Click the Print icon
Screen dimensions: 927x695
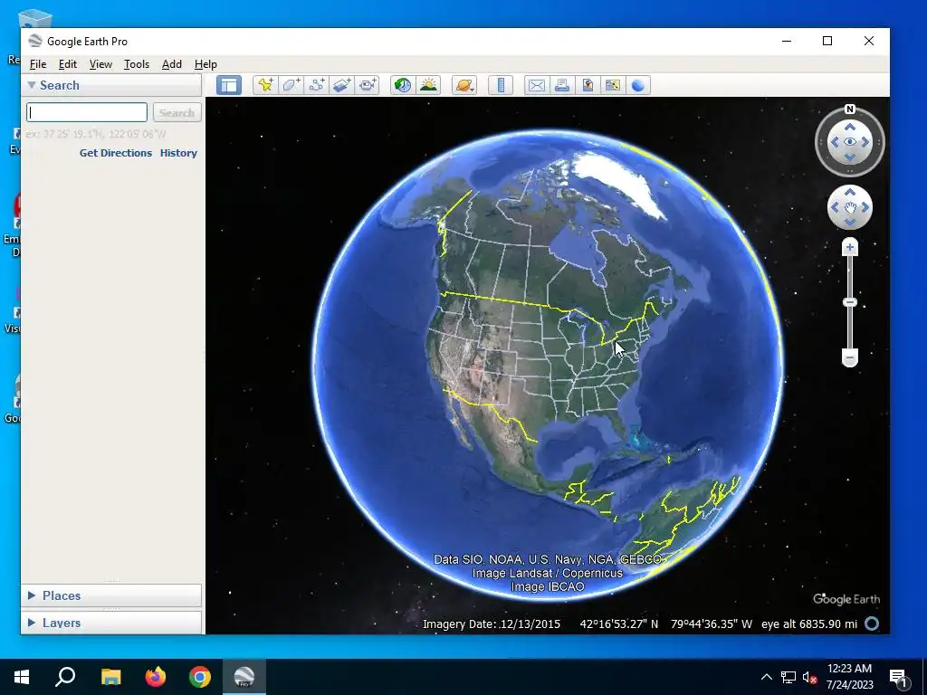(561, 85)
